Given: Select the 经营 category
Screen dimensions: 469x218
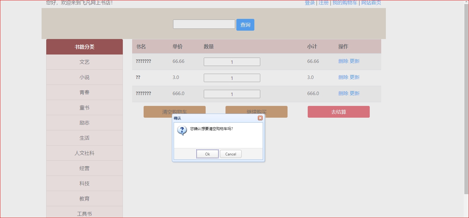Looking at the screenshot, I should (x=84, y=168).
